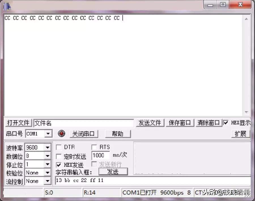Open the 流控制 flow control dropdown
This screenshot has height=201, width=255.
pos(47,181)
